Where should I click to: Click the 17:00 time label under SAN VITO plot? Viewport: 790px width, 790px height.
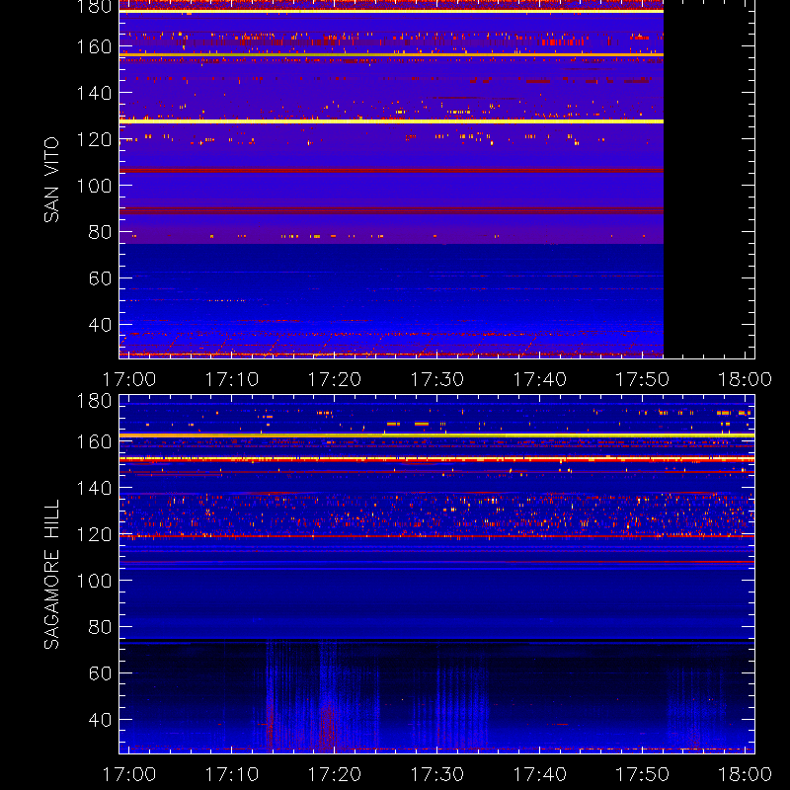pos(129,379)
